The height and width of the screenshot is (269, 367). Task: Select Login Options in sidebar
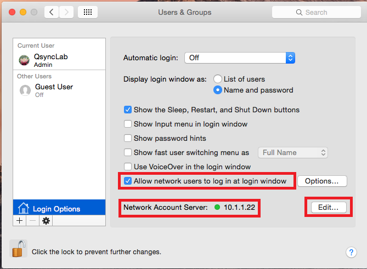tap(59, 208)
